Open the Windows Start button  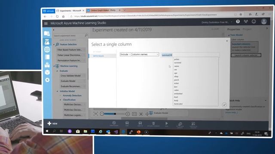(x=47, y=131)
